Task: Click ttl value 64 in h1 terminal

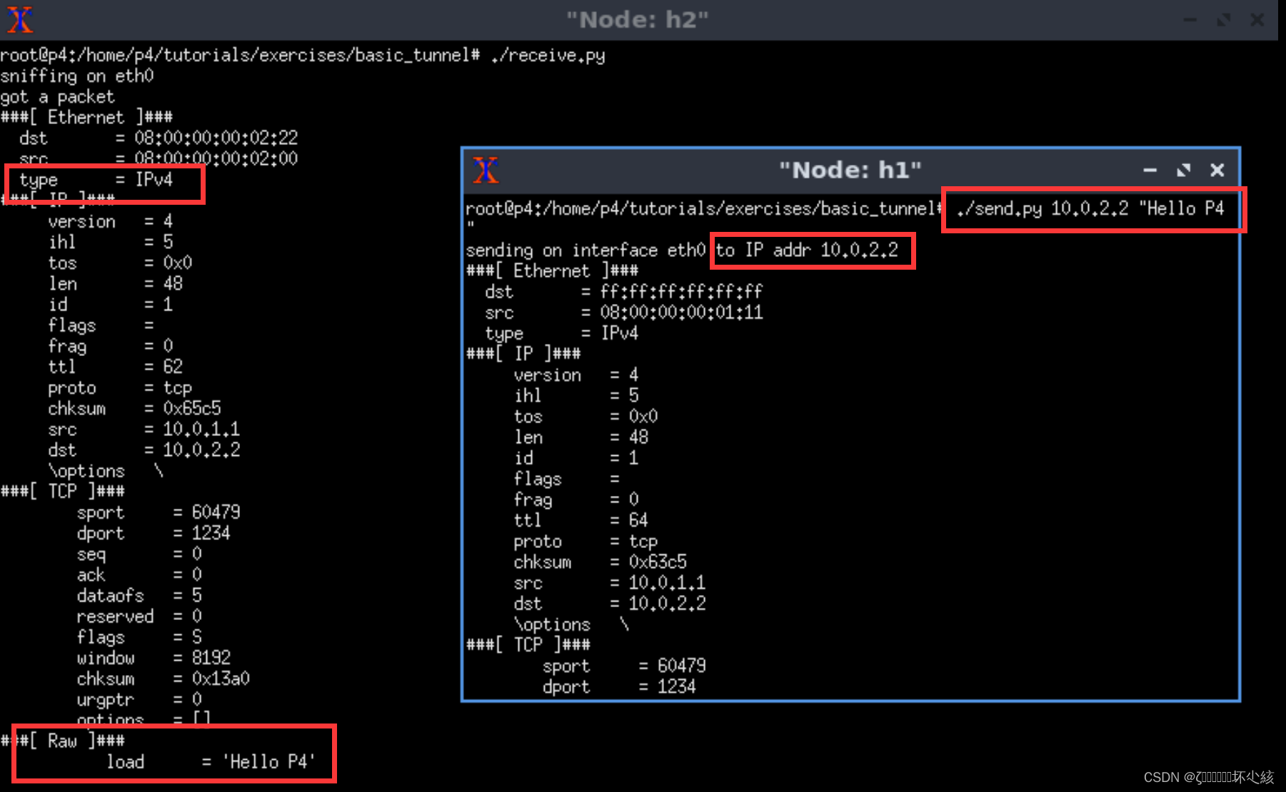Action: click(638, 520)
